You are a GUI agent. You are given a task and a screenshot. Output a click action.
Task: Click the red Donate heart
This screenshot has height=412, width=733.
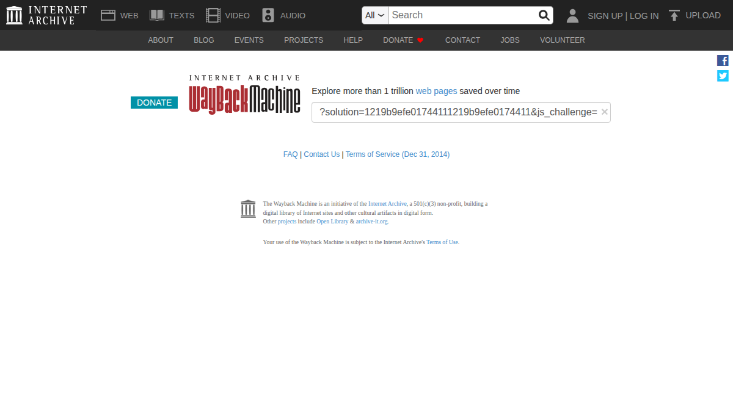pyautogui.click(x=420, y=40)
